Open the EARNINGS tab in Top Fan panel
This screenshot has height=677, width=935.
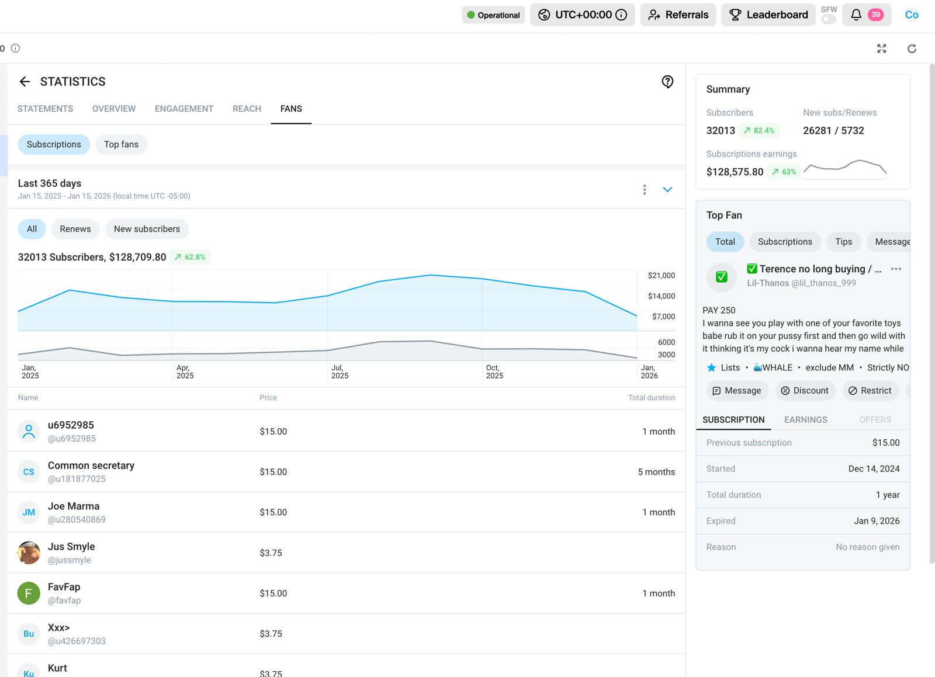[805, 419]
